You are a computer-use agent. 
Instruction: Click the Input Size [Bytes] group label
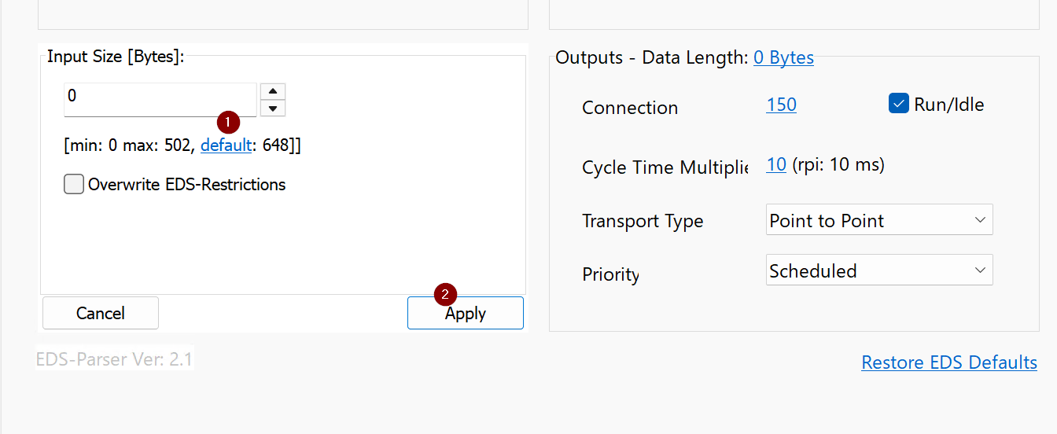click(x=116, y=57)
